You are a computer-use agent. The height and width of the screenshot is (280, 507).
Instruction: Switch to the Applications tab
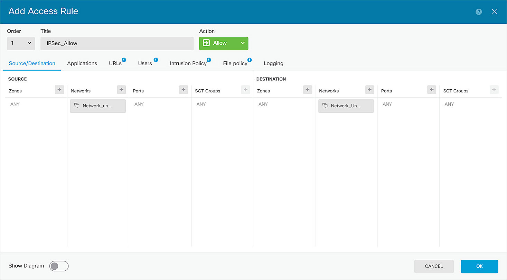(82, 63)
